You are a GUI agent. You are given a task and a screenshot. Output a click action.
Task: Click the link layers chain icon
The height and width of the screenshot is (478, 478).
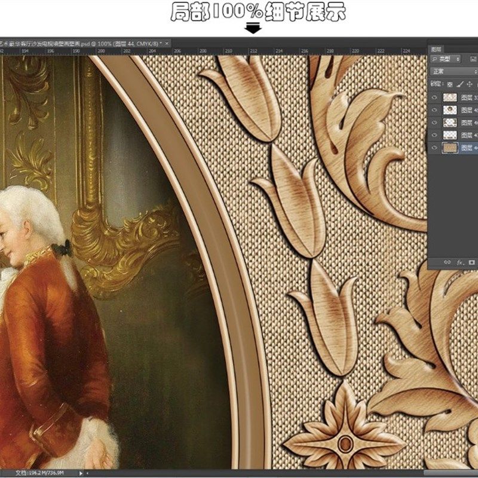447,262
